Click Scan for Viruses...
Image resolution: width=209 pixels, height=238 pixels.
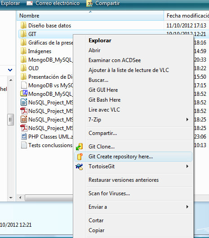[x=109, y=193]
